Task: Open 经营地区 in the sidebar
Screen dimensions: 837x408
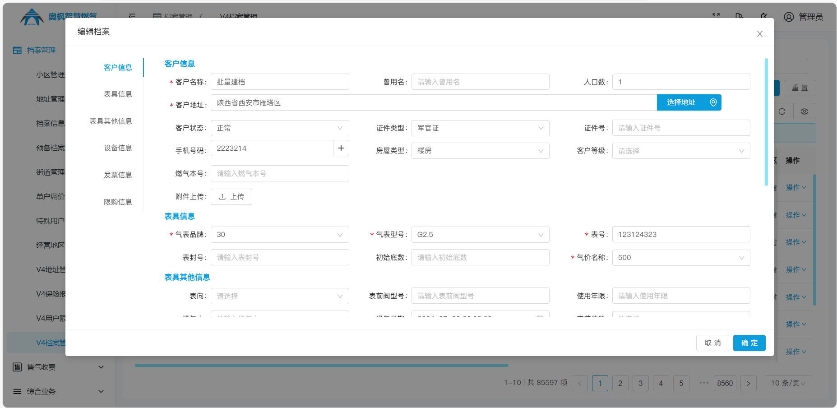Action: pos(51,245)
